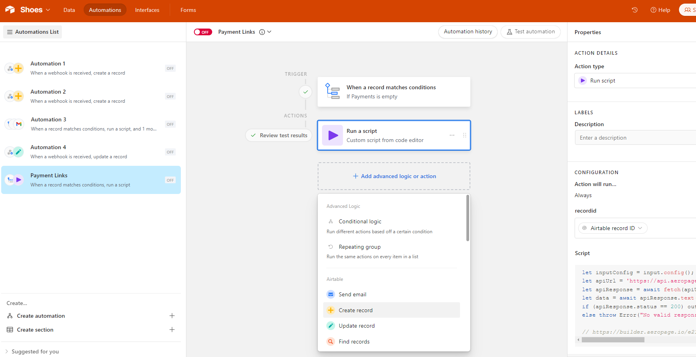Toggle Payment Links OFF switch in list

pyautogui.click(x=170, y=180)
